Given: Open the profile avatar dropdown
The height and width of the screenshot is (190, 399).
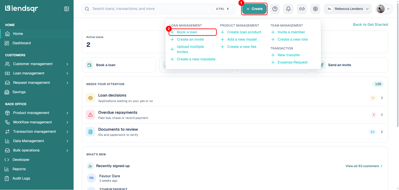Looking at the screenshot, I should tap(384, 9).
